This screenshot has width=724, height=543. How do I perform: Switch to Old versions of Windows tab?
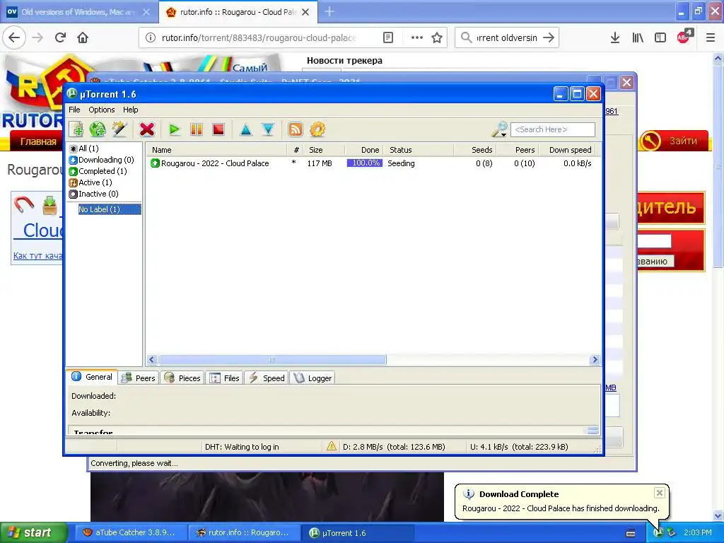click(79, 12)
